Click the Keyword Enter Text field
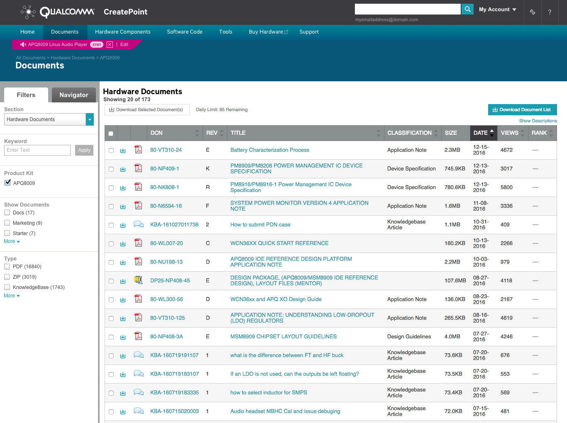This screenshot has height=423, width=567. tap(37, 150)
